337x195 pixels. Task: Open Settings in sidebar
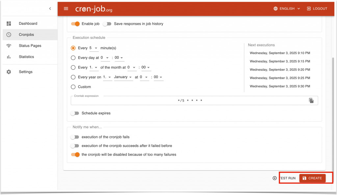(30, 72)
